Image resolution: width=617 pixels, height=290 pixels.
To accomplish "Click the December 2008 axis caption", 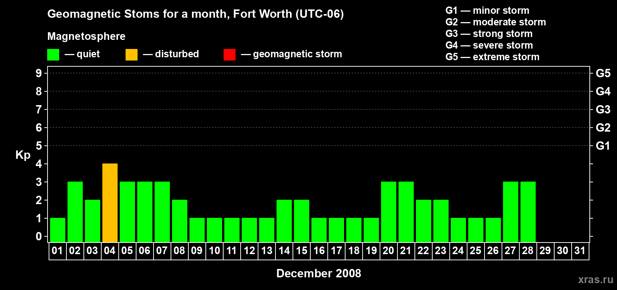I will (319, 273).
